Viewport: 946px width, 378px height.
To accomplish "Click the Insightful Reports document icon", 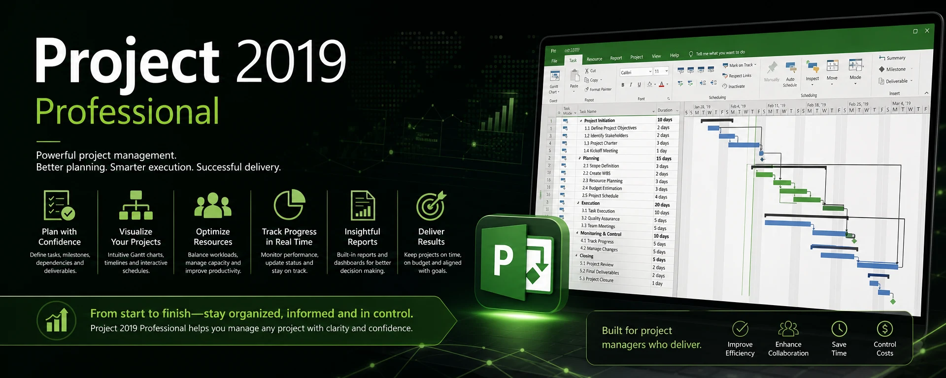I will (363, 205).
